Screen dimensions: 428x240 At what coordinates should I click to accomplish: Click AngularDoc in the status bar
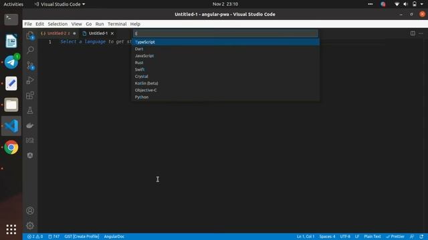tap(114, 237)
